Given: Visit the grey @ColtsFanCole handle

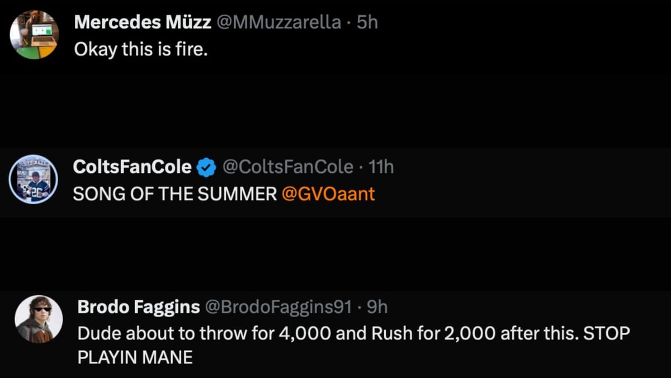Looking at the screenshot, I should coord(287,167).
